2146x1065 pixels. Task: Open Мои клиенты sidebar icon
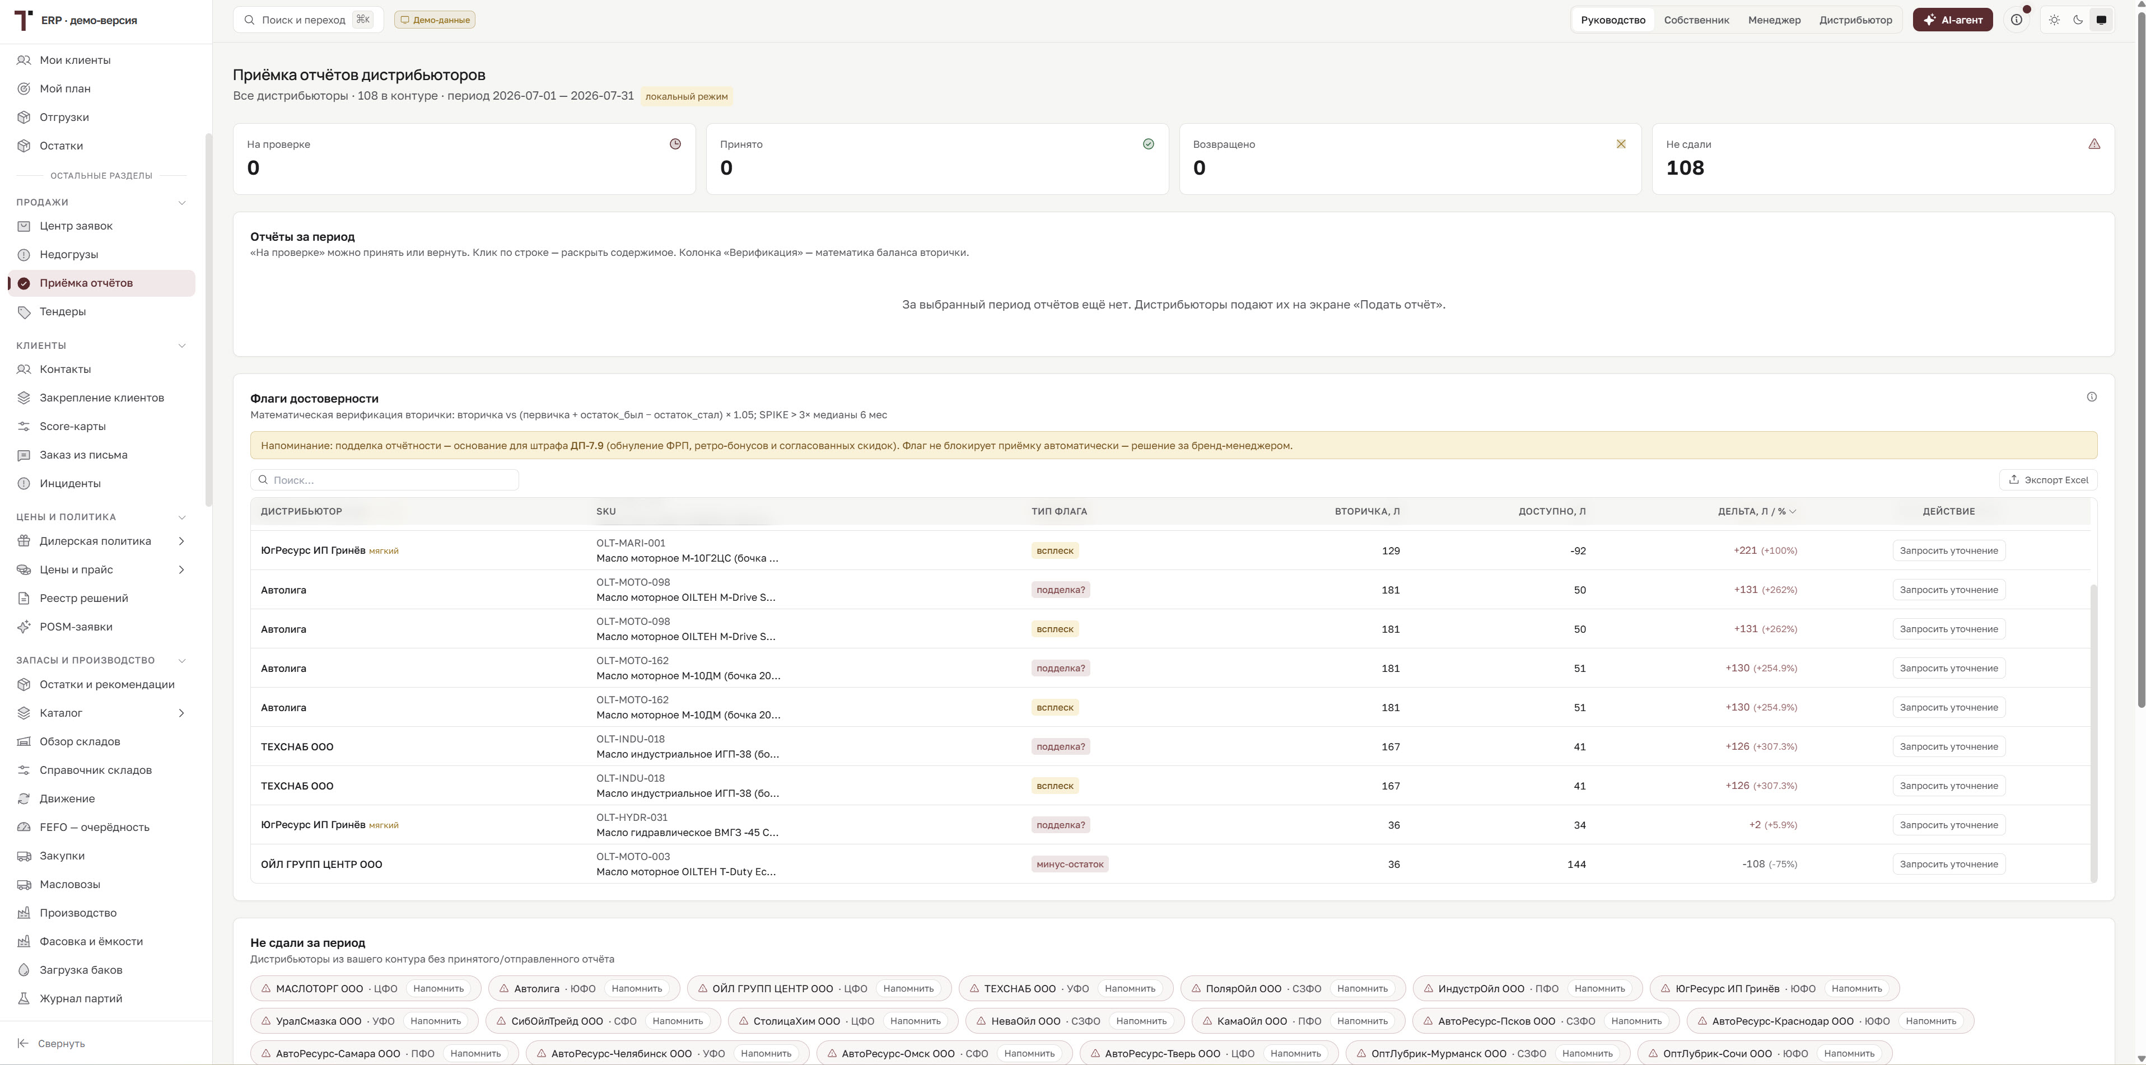(x=24, y=60)
